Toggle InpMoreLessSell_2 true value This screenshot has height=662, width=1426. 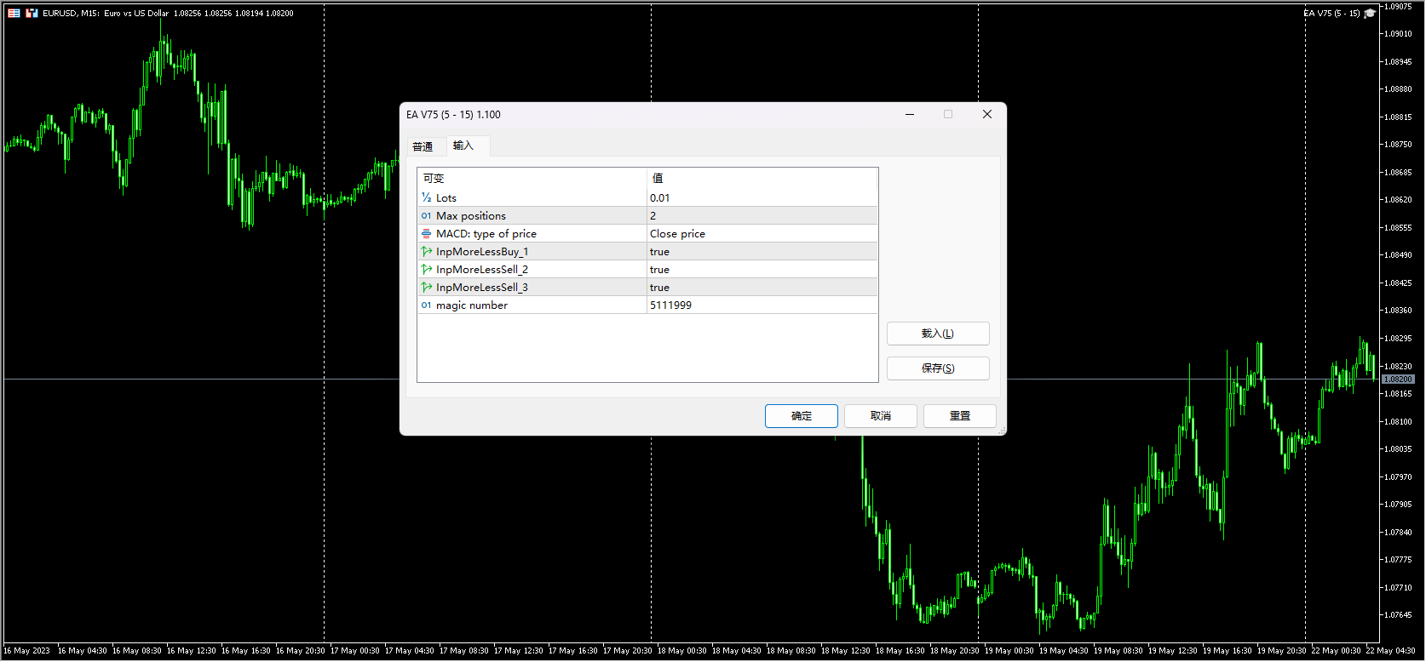(762, 269)
